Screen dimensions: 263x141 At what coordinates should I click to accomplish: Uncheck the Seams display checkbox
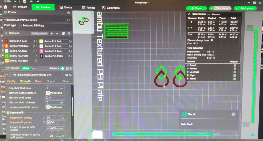coord(235,79)
